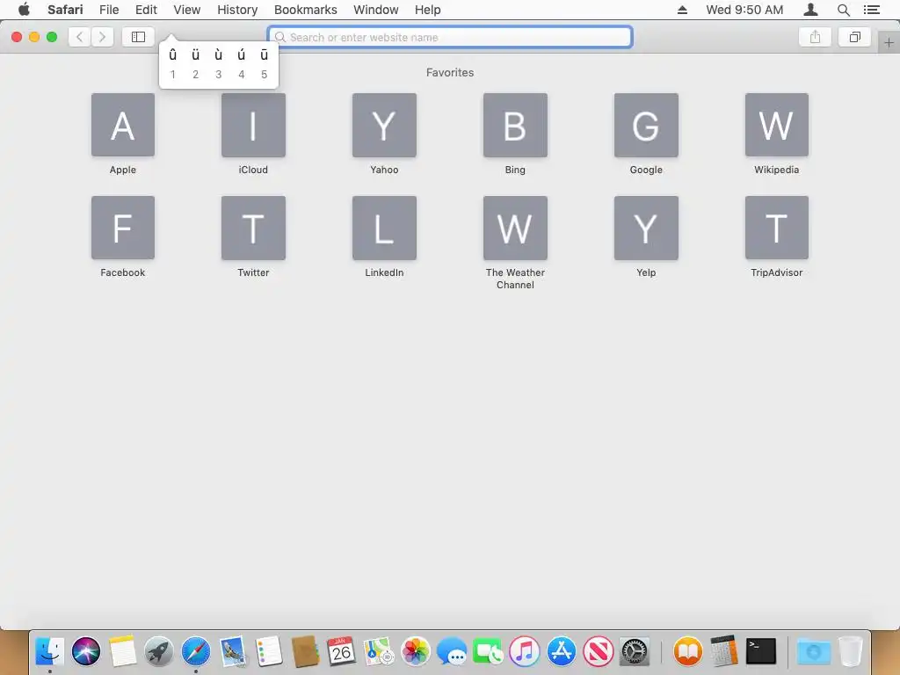Click the search or enter website name field
The height and width of the screenshot is (675, 900).
point(450,37)
